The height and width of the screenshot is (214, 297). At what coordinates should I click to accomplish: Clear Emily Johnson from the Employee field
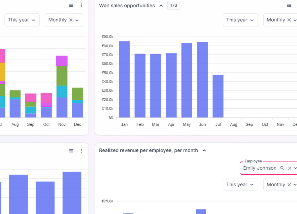[x=289, y=168]
